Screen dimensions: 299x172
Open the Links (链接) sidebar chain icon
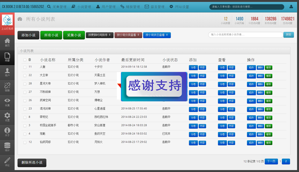(x=7, y=87)
